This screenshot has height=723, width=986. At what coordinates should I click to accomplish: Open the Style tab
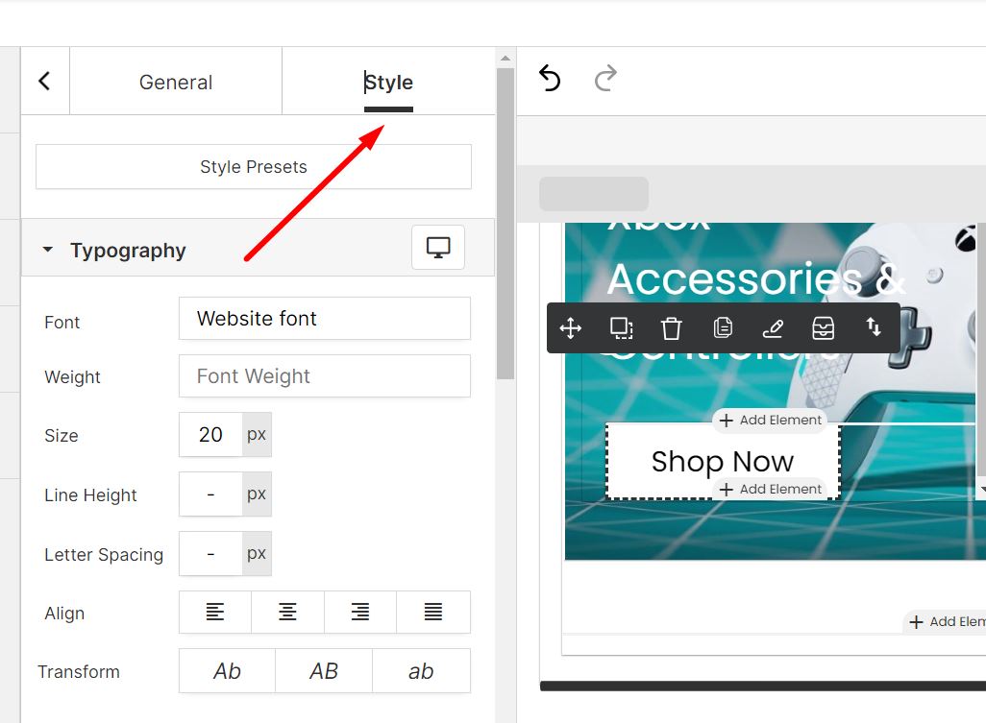click(x=388, y=82)
